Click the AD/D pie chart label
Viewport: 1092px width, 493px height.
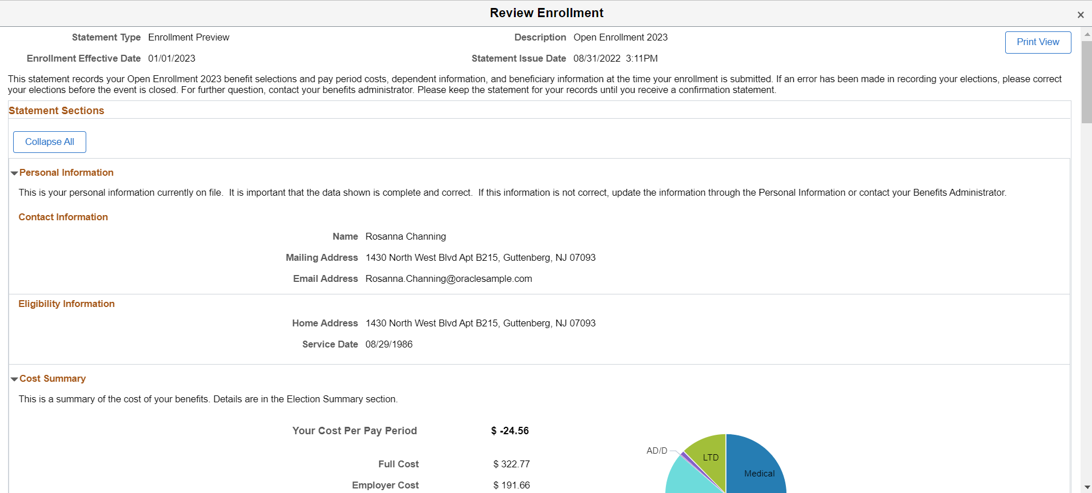657,451
